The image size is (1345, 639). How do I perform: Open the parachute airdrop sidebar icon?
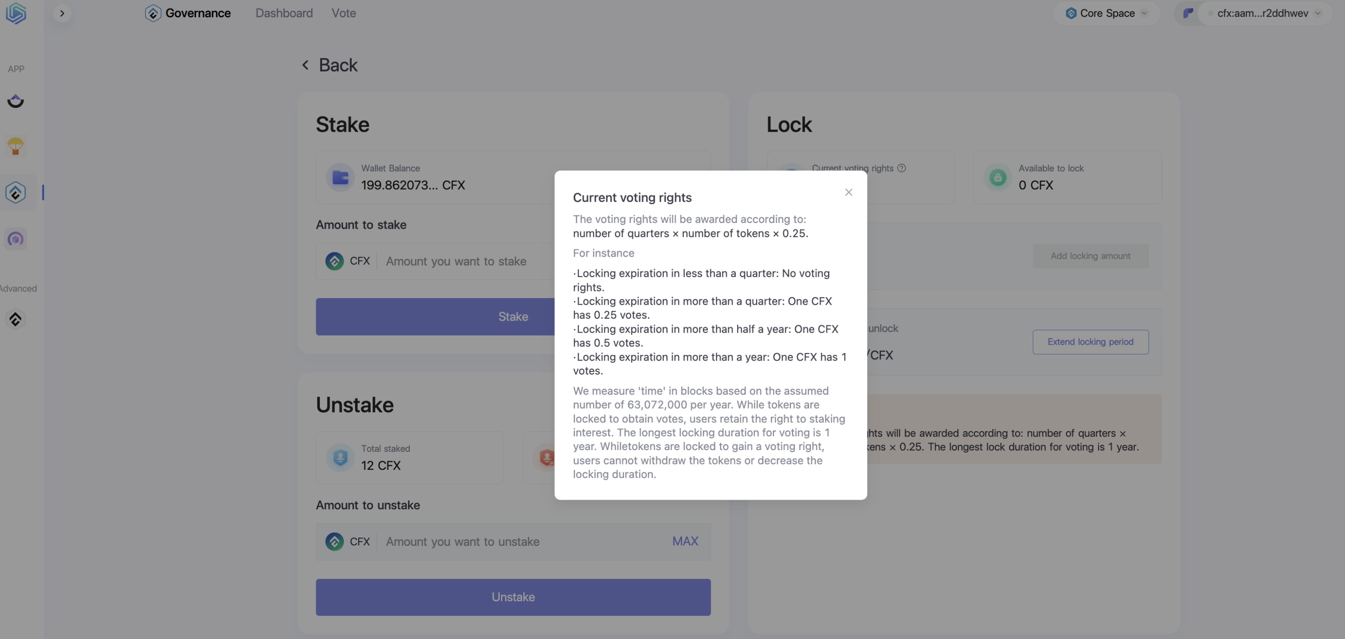pyautogui.click(x=16, y=146)
